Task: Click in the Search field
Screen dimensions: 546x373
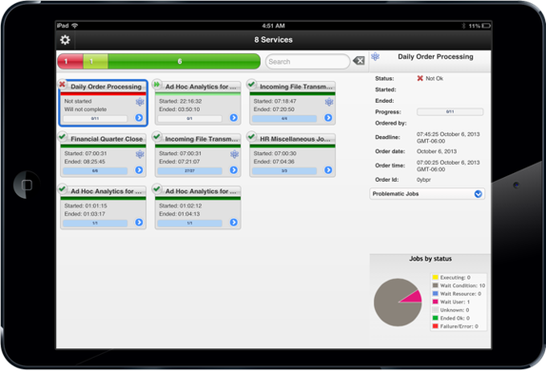Action: [307, 62]
